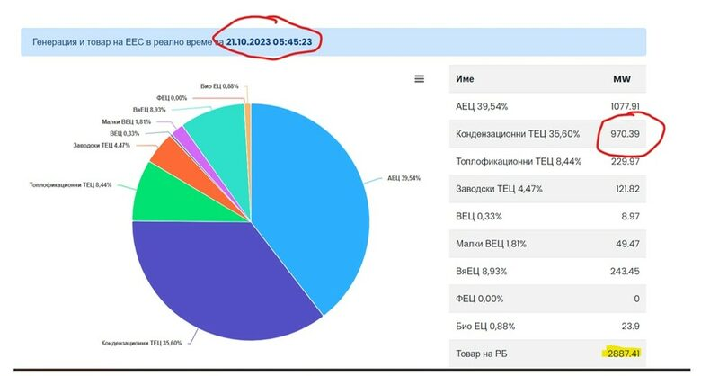Click the MW column header
The image size is (701, 376).
click(x=622, y=79)
